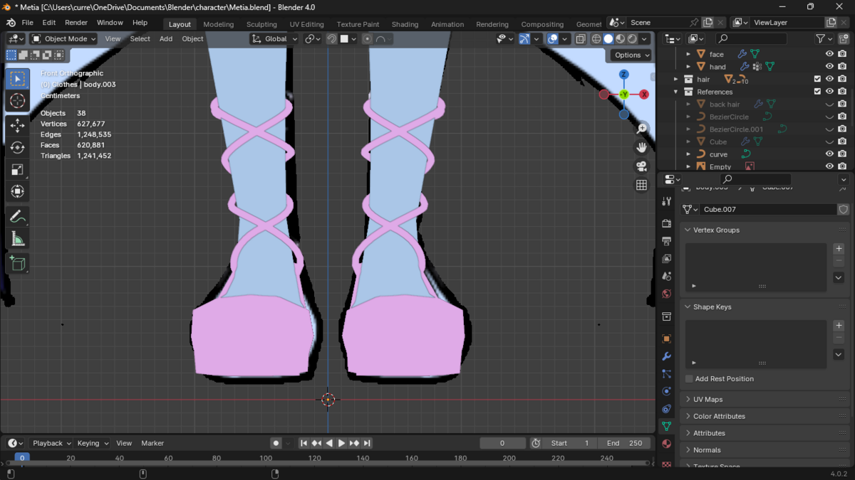This screenshot has height=480, width=855.
Task: Select the Annotate tool
Action: pyautogui.click(x=18, y=217)
